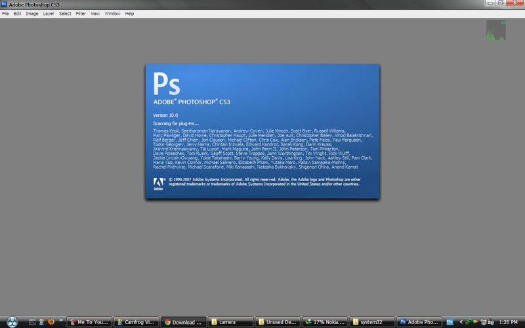Click Adobe logo on splash screen
The image size is (525, 328).
tap(159, 184)
